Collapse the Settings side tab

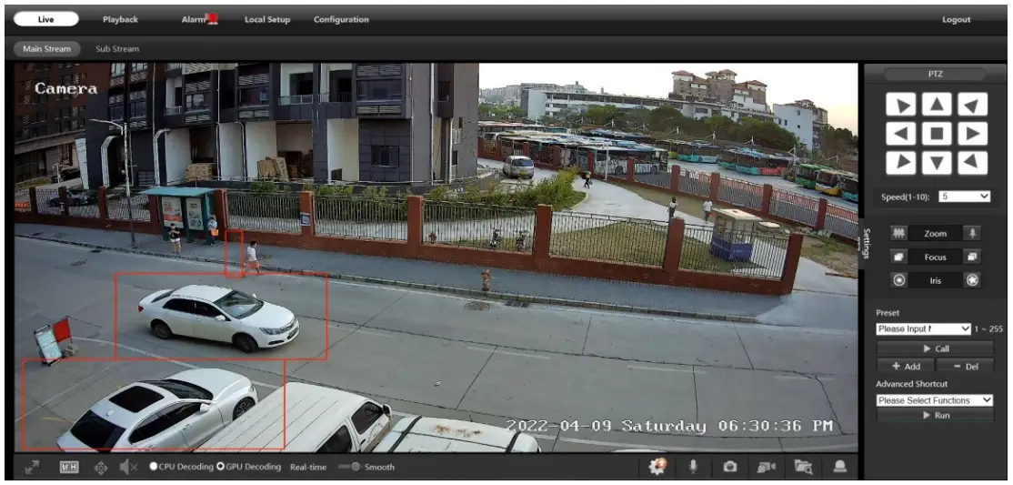click(x=867, y=244)
